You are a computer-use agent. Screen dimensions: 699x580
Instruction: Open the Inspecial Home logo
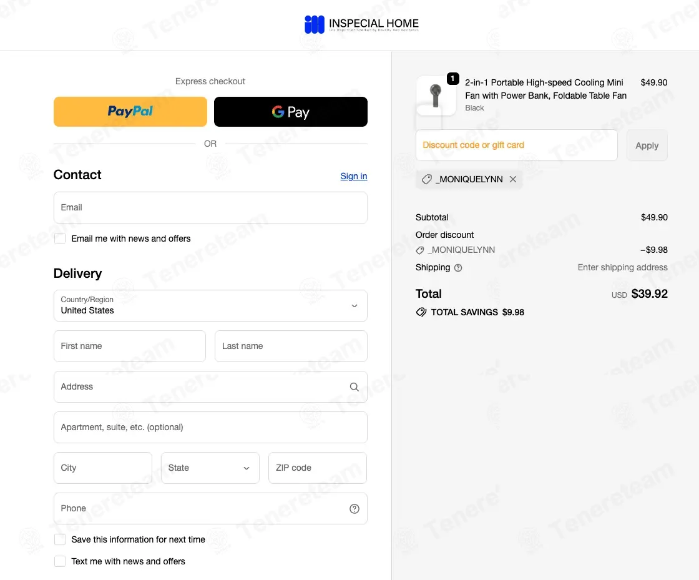361,24
